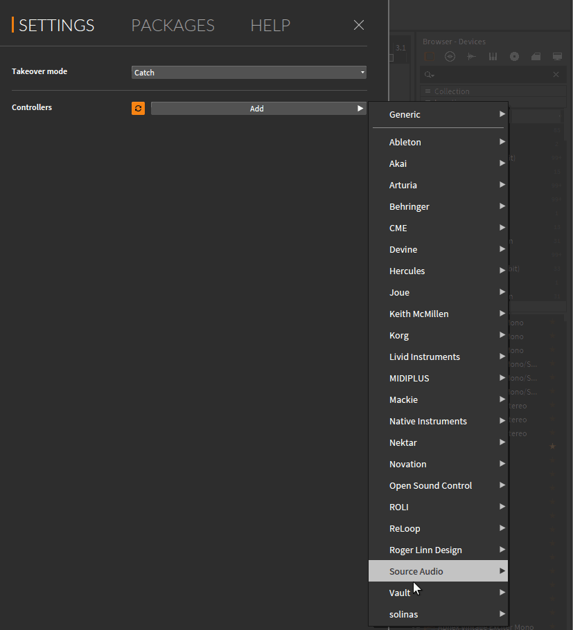Open the Clips icon in Browser

[536, 57]
